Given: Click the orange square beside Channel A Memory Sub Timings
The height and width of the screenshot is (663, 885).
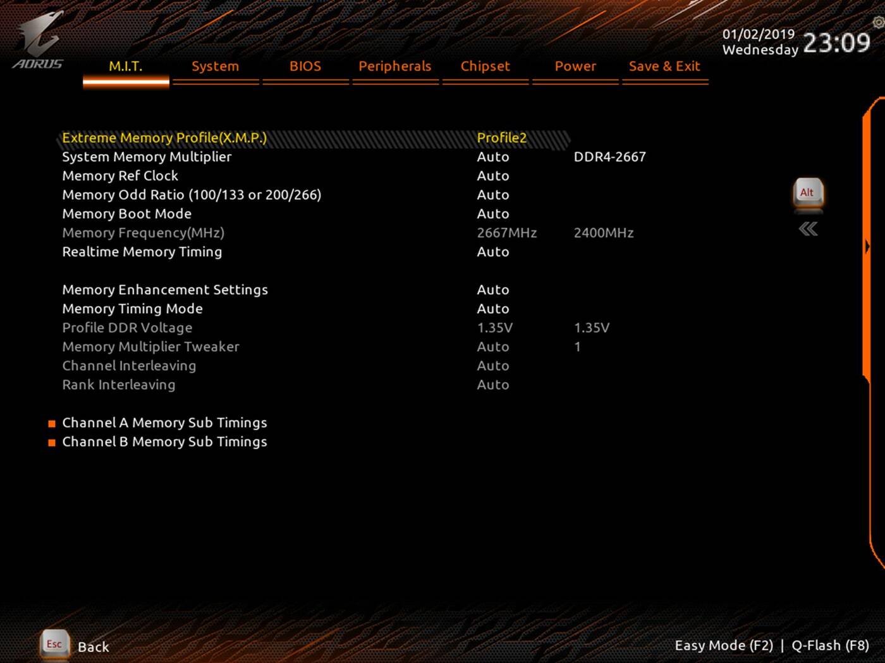Looking at the screenshot, I should (51, 423).
